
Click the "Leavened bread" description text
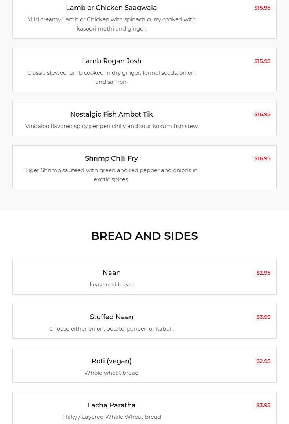(111, 285)
